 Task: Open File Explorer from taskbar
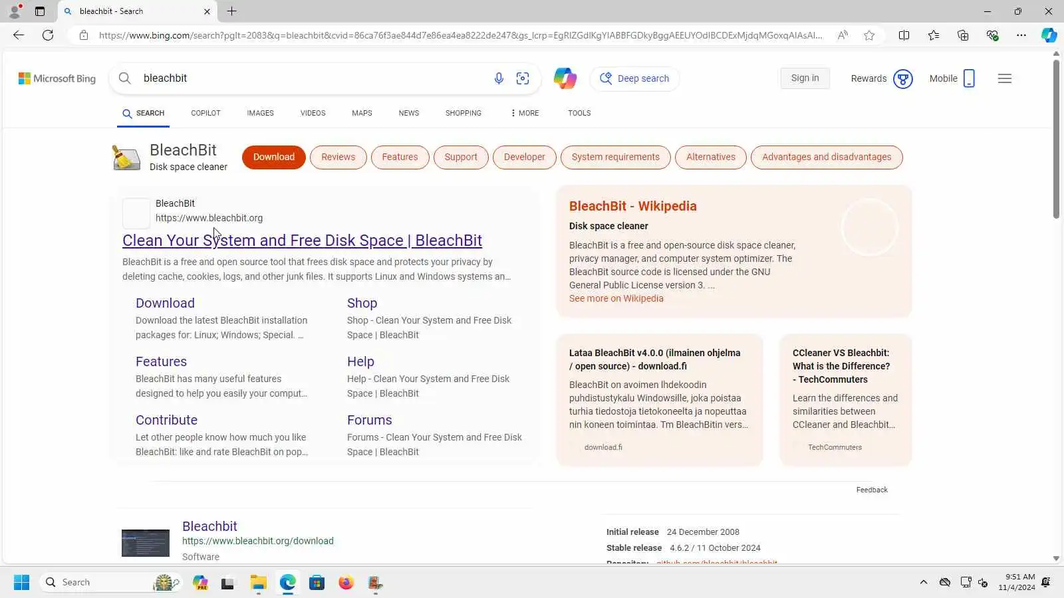258,583
